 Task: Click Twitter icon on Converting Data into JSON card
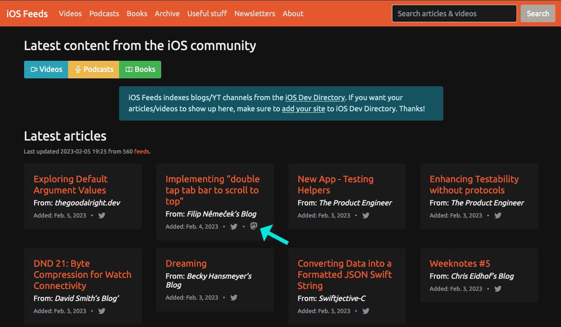(x=366, y=311)
